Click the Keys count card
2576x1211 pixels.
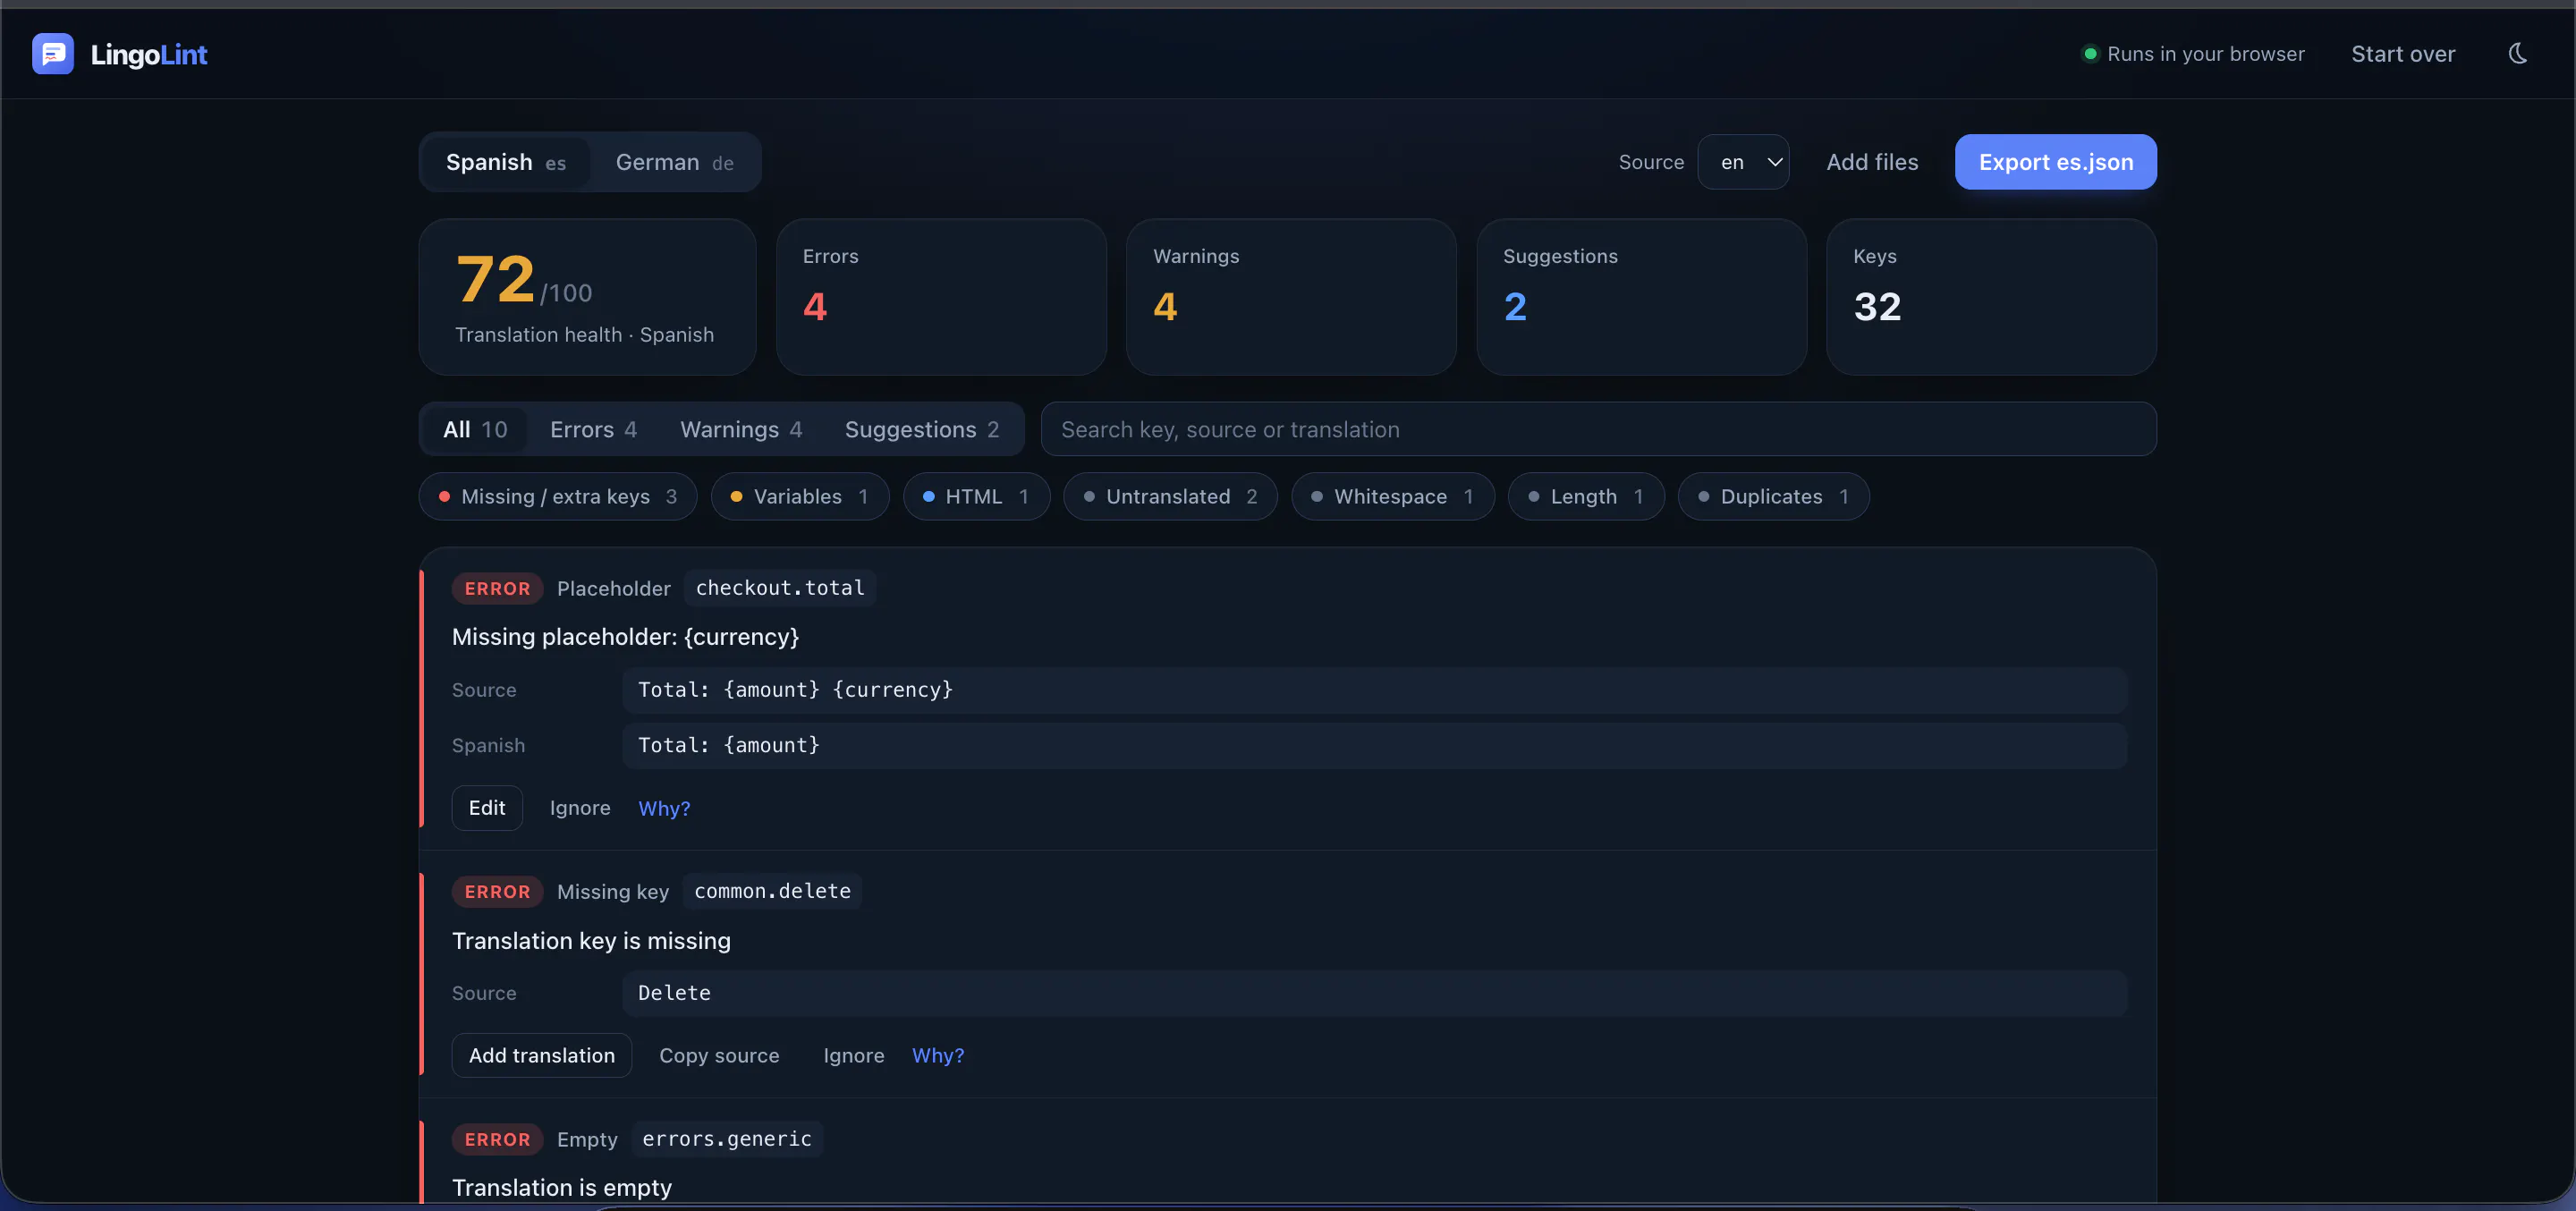click(x=1991, y=297)
